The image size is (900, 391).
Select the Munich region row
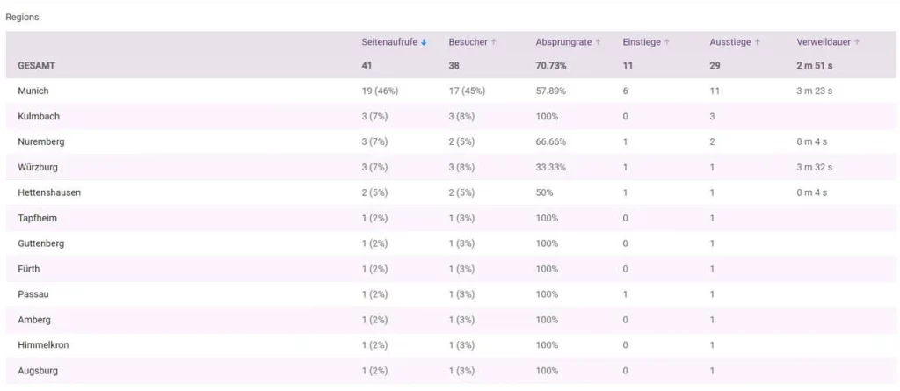pyautogui.click(x=33, y=91)
